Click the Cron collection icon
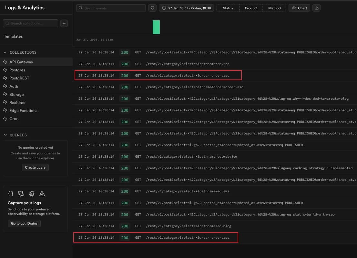The width and height of the screenshot is (357, 258). click(x=5, y=119)
